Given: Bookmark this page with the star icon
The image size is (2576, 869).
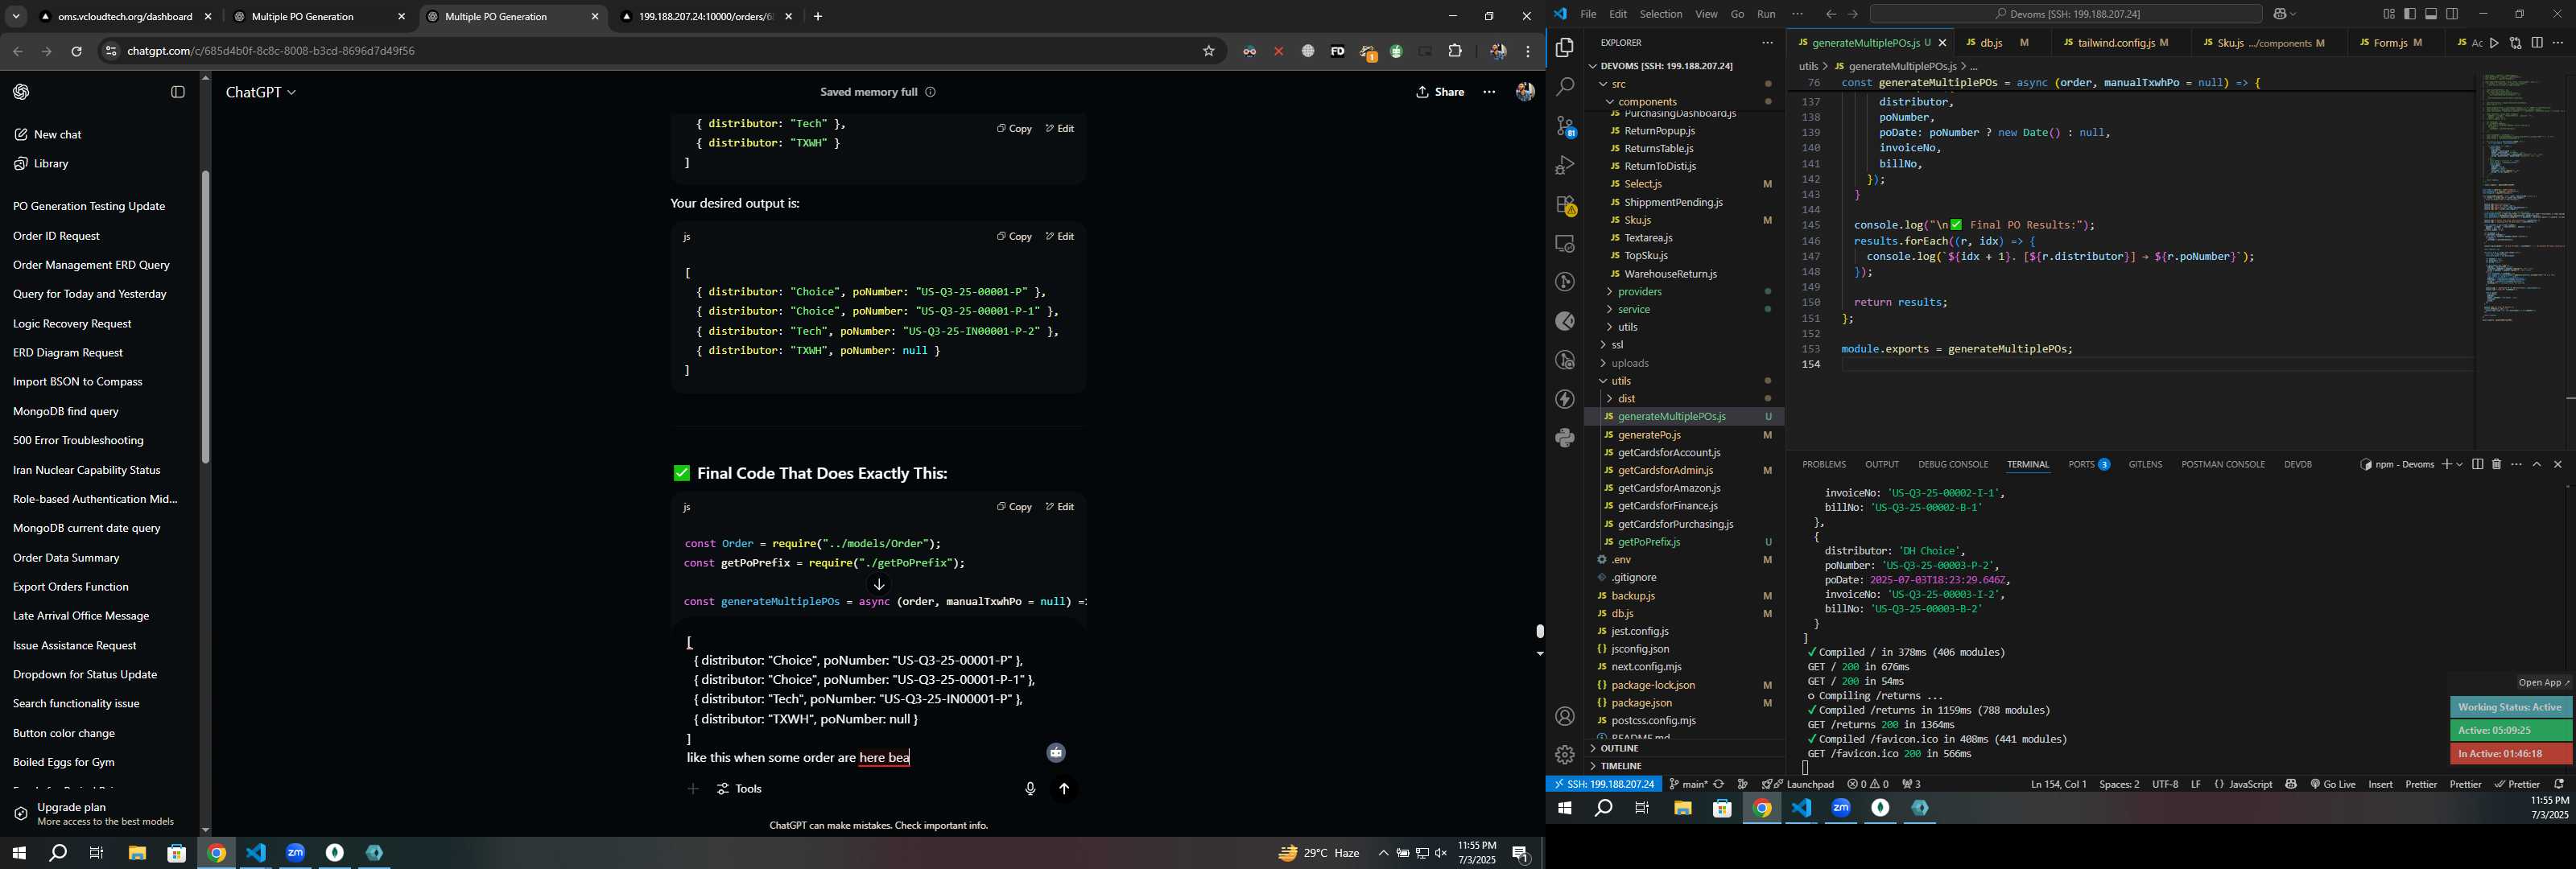Looking at the screenshot, I should [1208, 51].
